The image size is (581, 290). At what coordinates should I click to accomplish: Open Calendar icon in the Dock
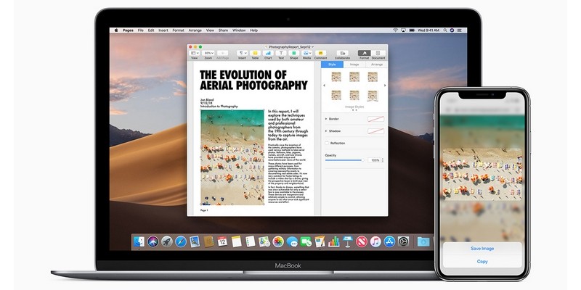[x=222, y=241]
